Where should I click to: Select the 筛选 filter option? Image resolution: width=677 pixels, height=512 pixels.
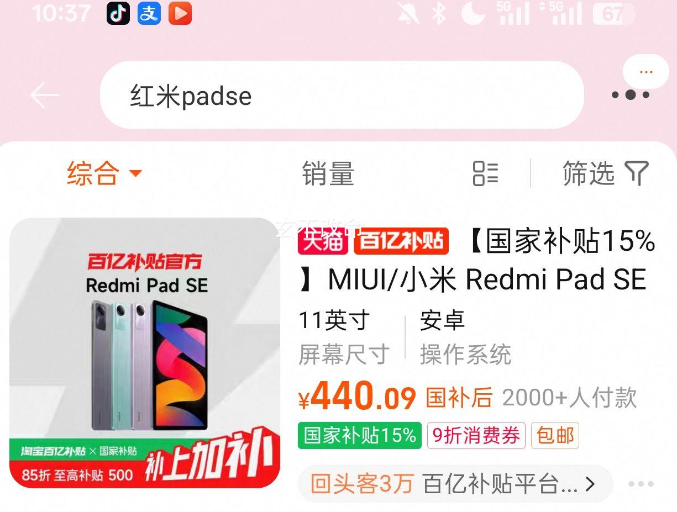coord(605,173)
